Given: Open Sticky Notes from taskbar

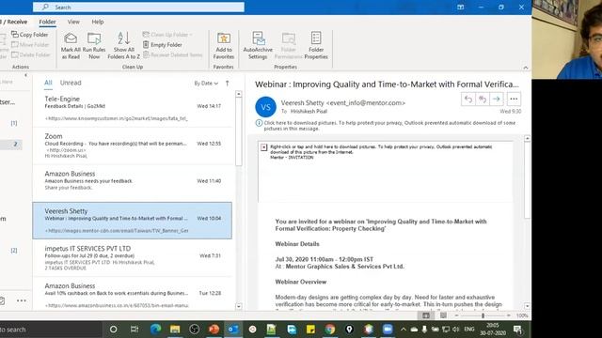Looking at the screenshot, I should pos(310,330).
